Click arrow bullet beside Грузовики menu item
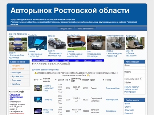This screenshot has height=115, width=154. (x=11, y=80)
